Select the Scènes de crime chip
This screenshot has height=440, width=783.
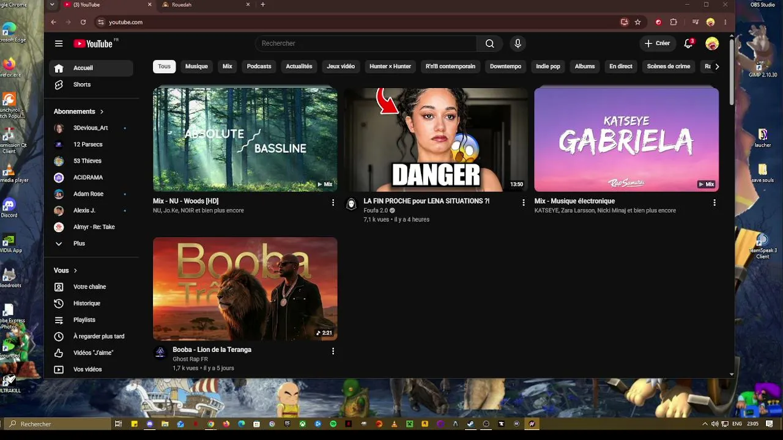[x=669, y=66]
